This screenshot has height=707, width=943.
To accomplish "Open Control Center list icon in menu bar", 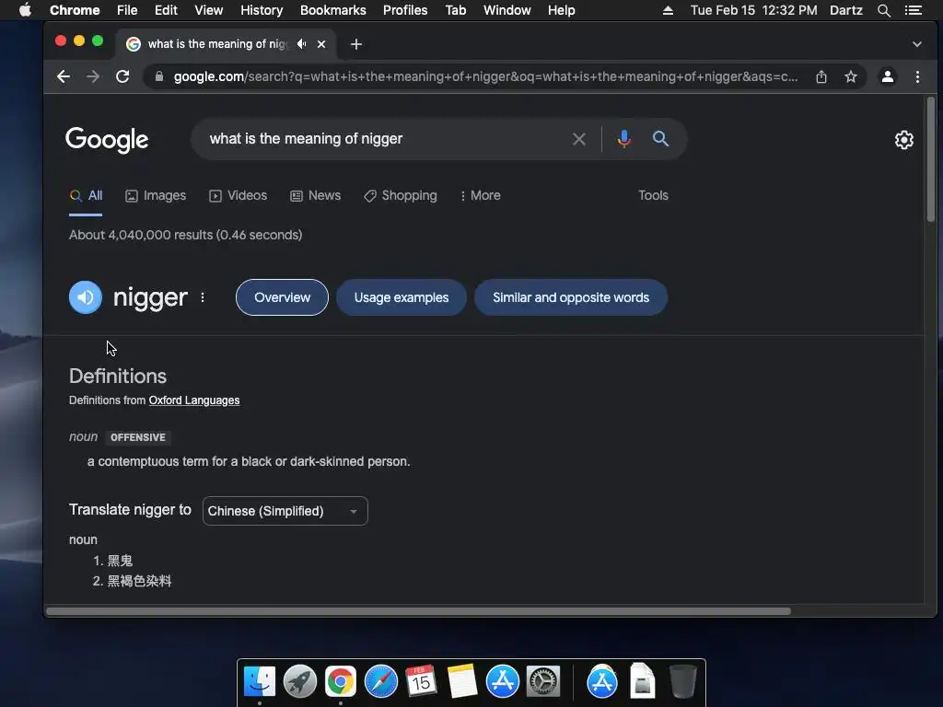I will click(913, 10).
